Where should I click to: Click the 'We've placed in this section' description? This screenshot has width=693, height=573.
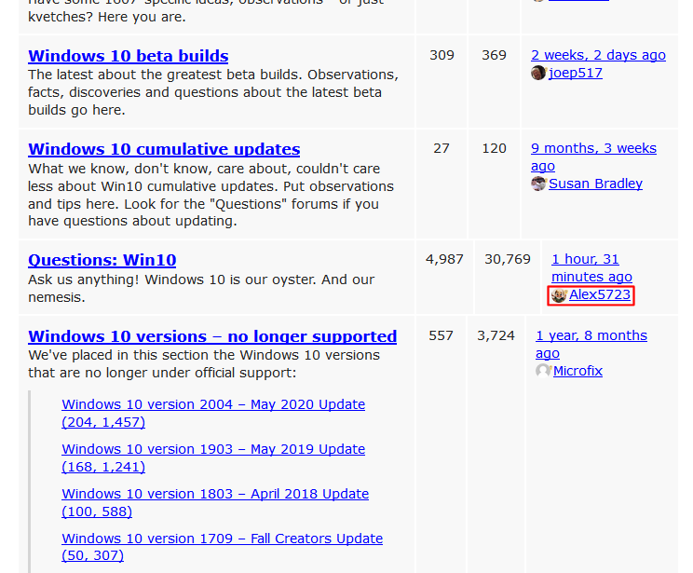pos(204,364)
